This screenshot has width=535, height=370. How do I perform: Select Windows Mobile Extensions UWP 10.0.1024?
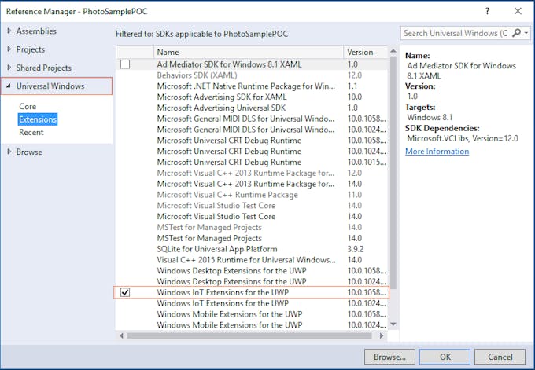pos(252,325)
